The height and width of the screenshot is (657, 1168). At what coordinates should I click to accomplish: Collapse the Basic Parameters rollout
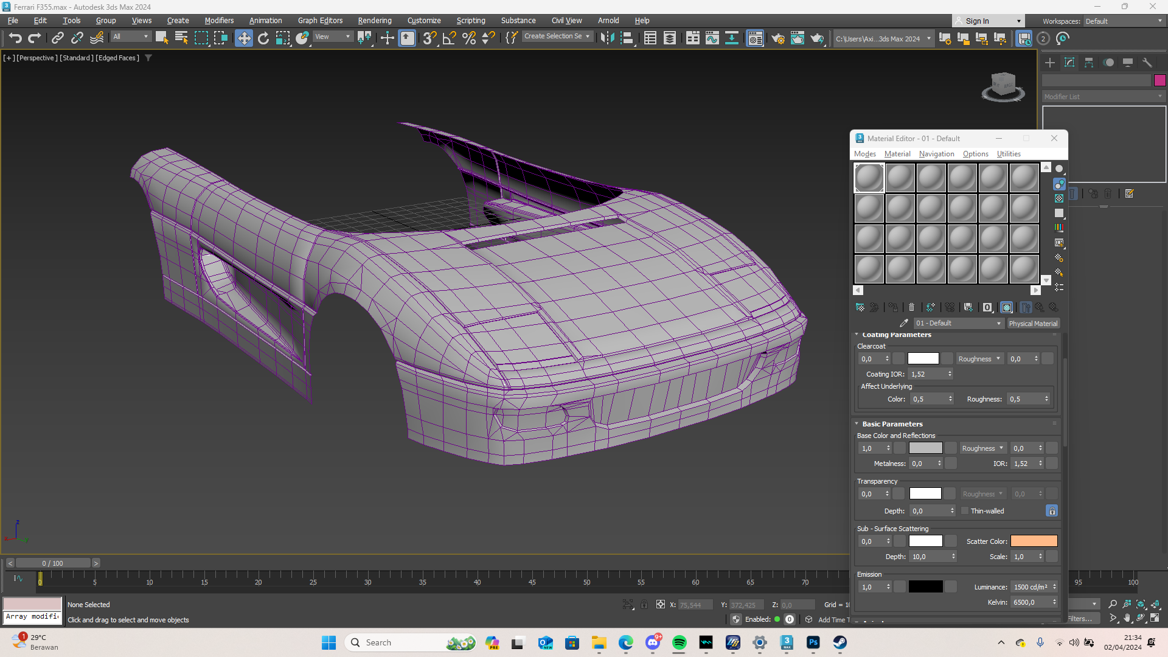[x=892, y=424]
